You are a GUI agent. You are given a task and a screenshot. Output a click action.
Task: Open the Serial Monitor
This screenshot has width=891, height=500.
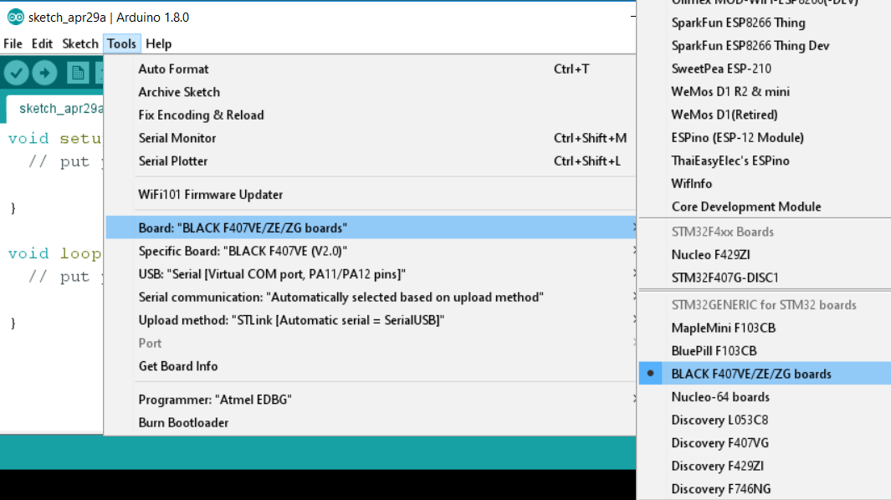371,138
